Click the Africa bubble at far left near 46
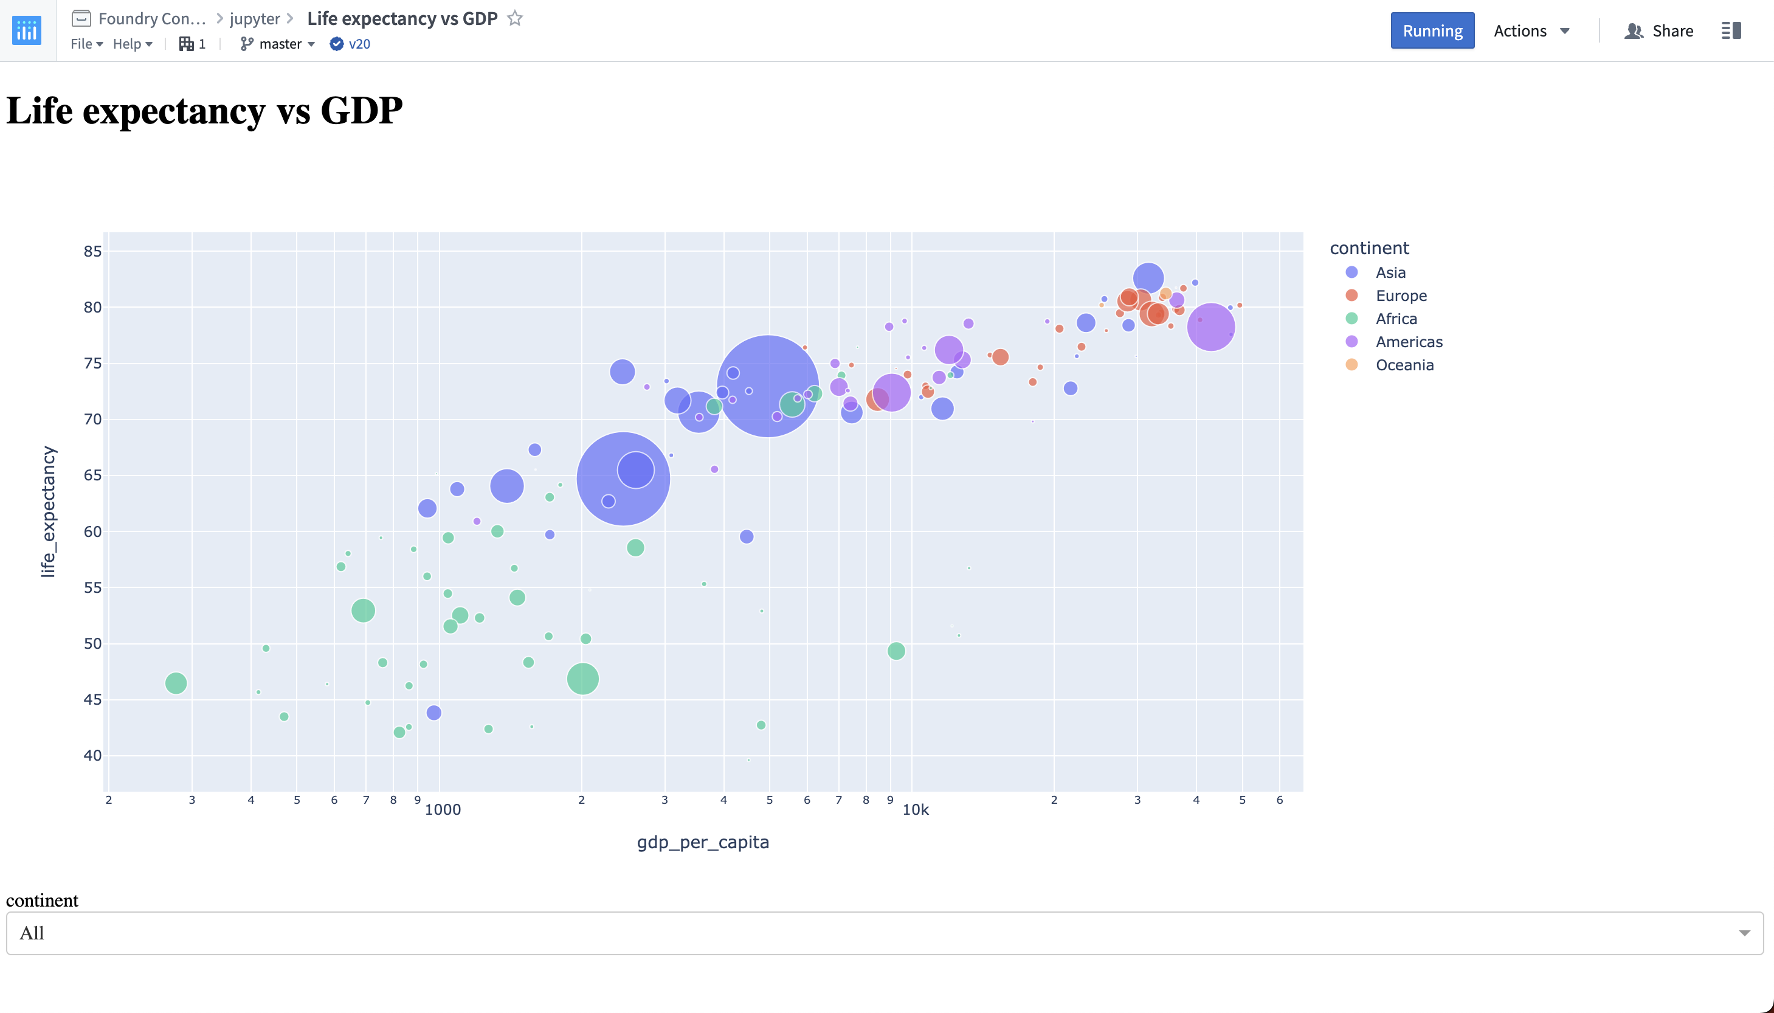This screenshot has width=1774, height=1013. [x=176, y=683]
